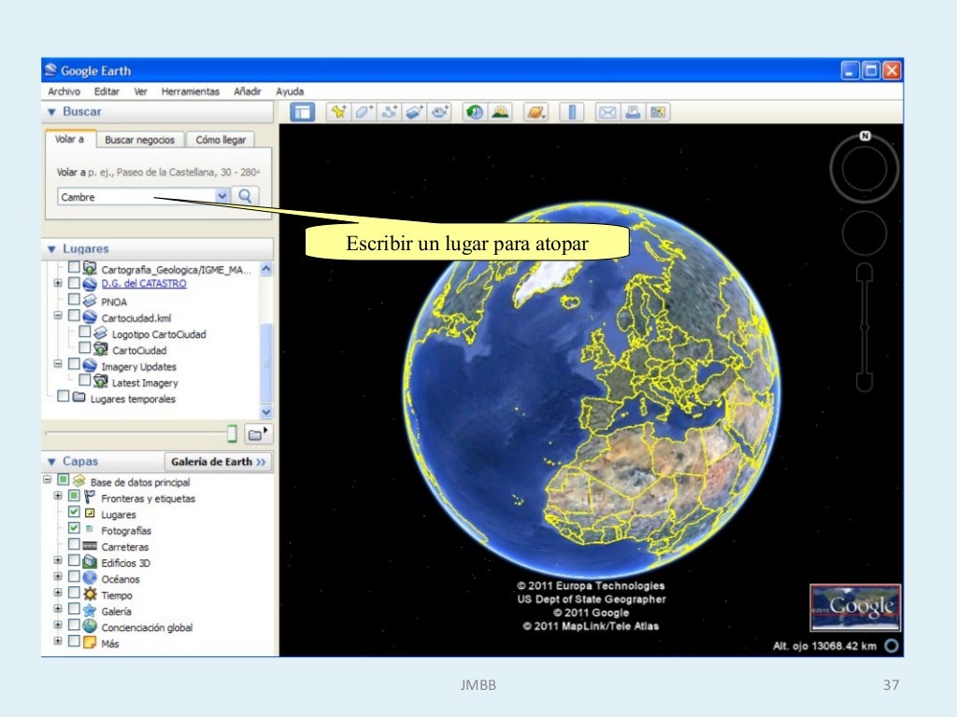Expand D.G. del CATASTRO tree node
957x717 pixels.
[x=58, y=283]
